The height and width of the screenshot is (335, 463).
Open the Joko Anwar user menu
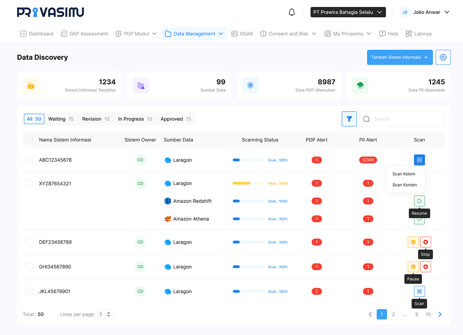425,12
